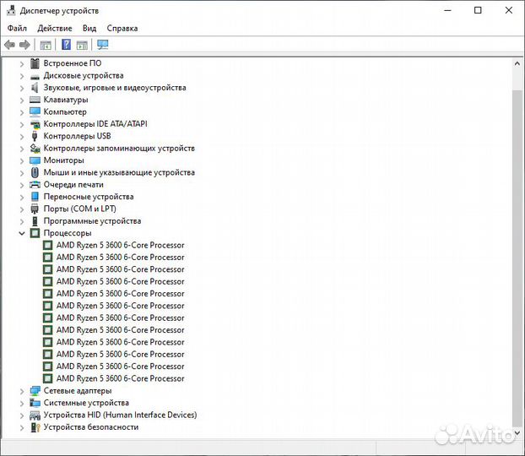This screenshot has width=525, height=456.
Task: Select Контроллеры запоминающих устройств label
Action: click(119, 148)
